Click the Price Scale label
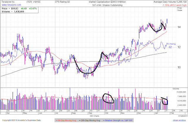 tap(179, 9)
